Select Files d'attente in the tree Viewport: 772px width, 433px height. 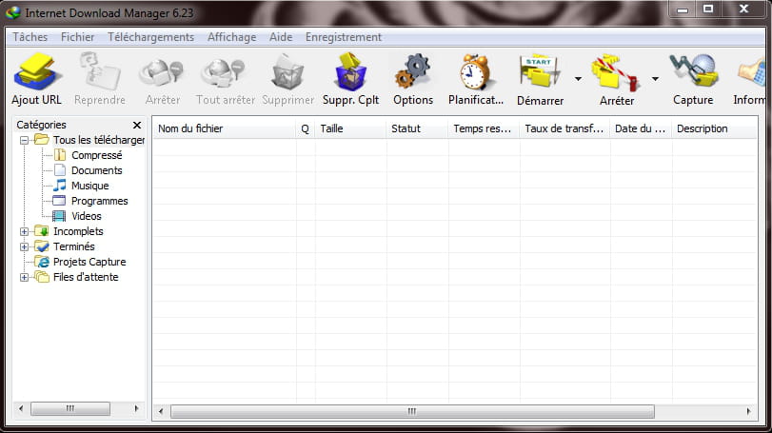[x=86, y=277]
